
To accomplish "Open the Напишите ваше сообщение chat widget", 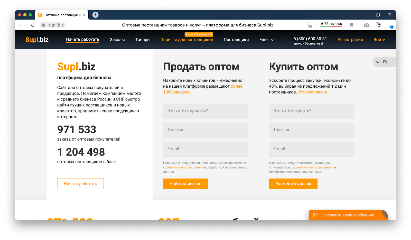I will tap(348, 215).
